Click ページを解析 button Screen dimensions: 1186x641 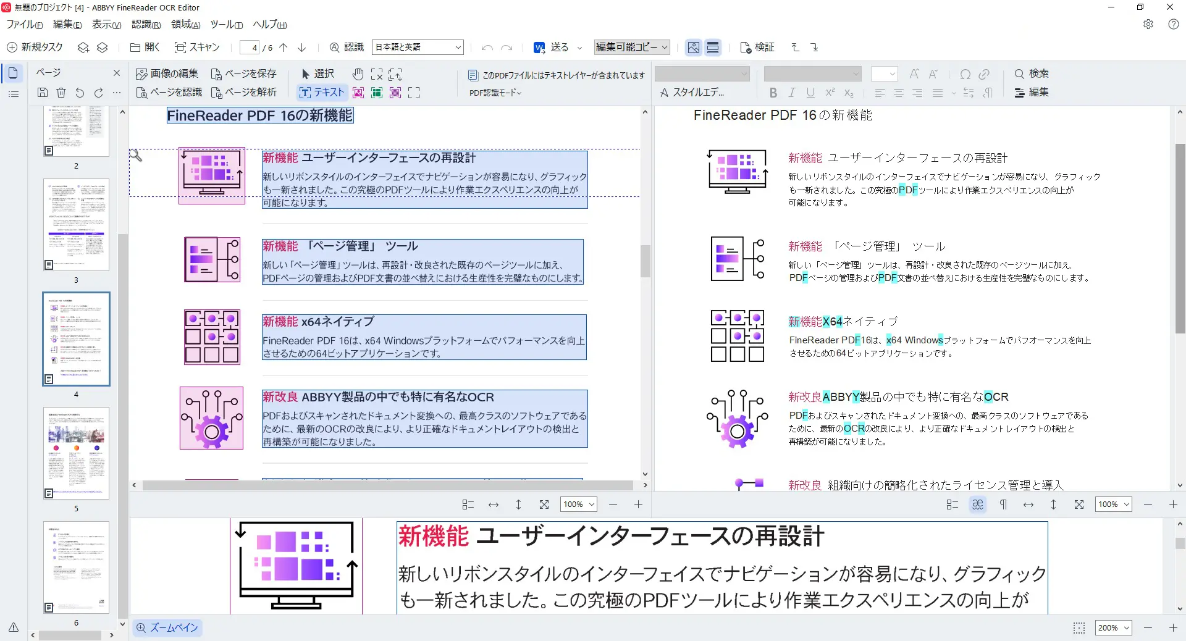coord(244,93)
